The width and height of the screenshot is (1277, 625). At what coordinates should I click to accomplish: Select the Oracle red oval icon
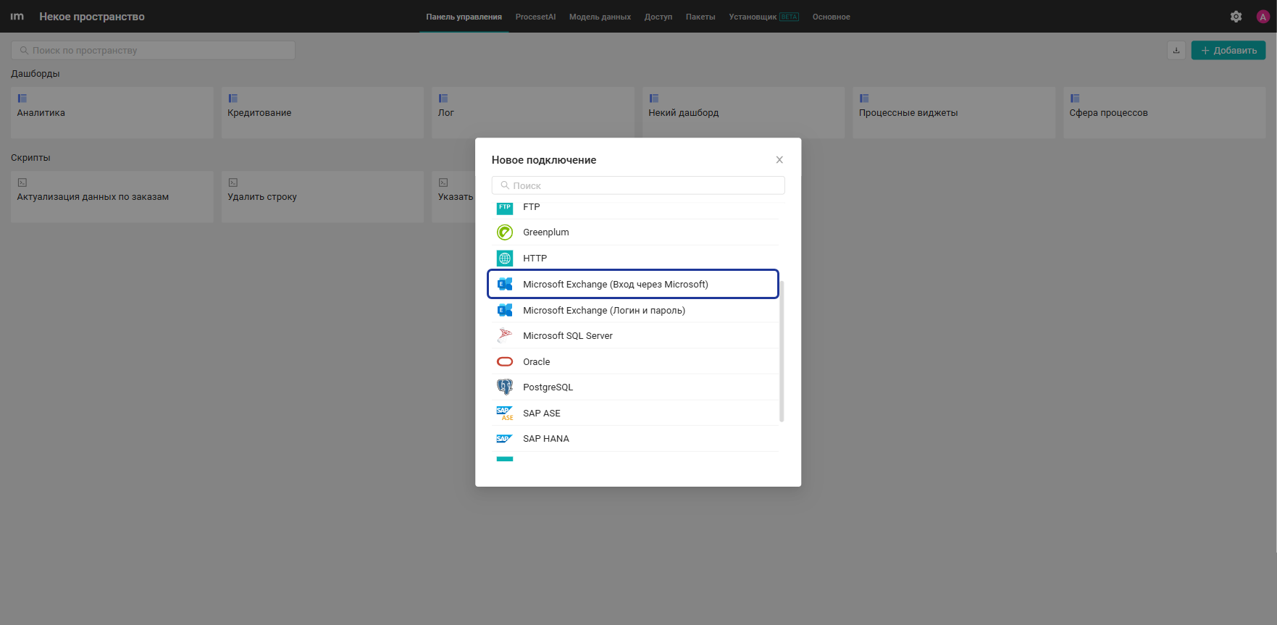[505, 362]
